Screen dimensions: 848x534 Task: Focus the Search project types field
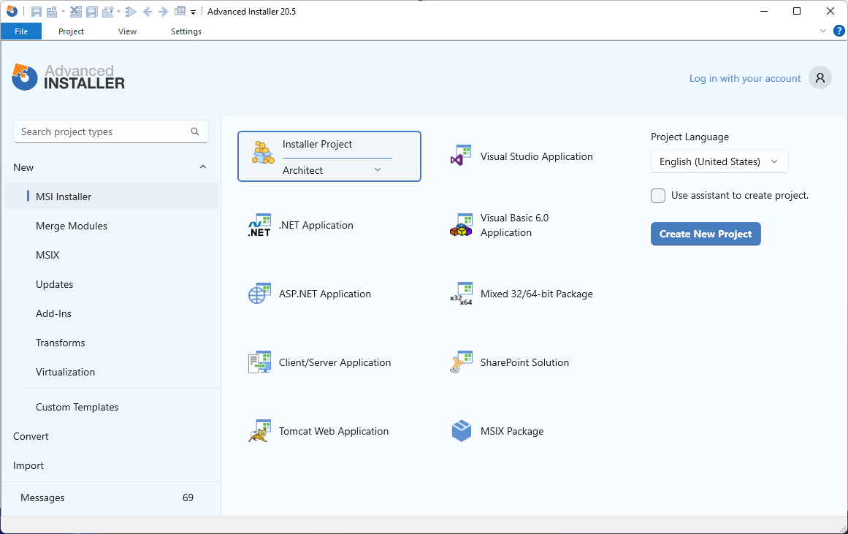coord(111,131)
